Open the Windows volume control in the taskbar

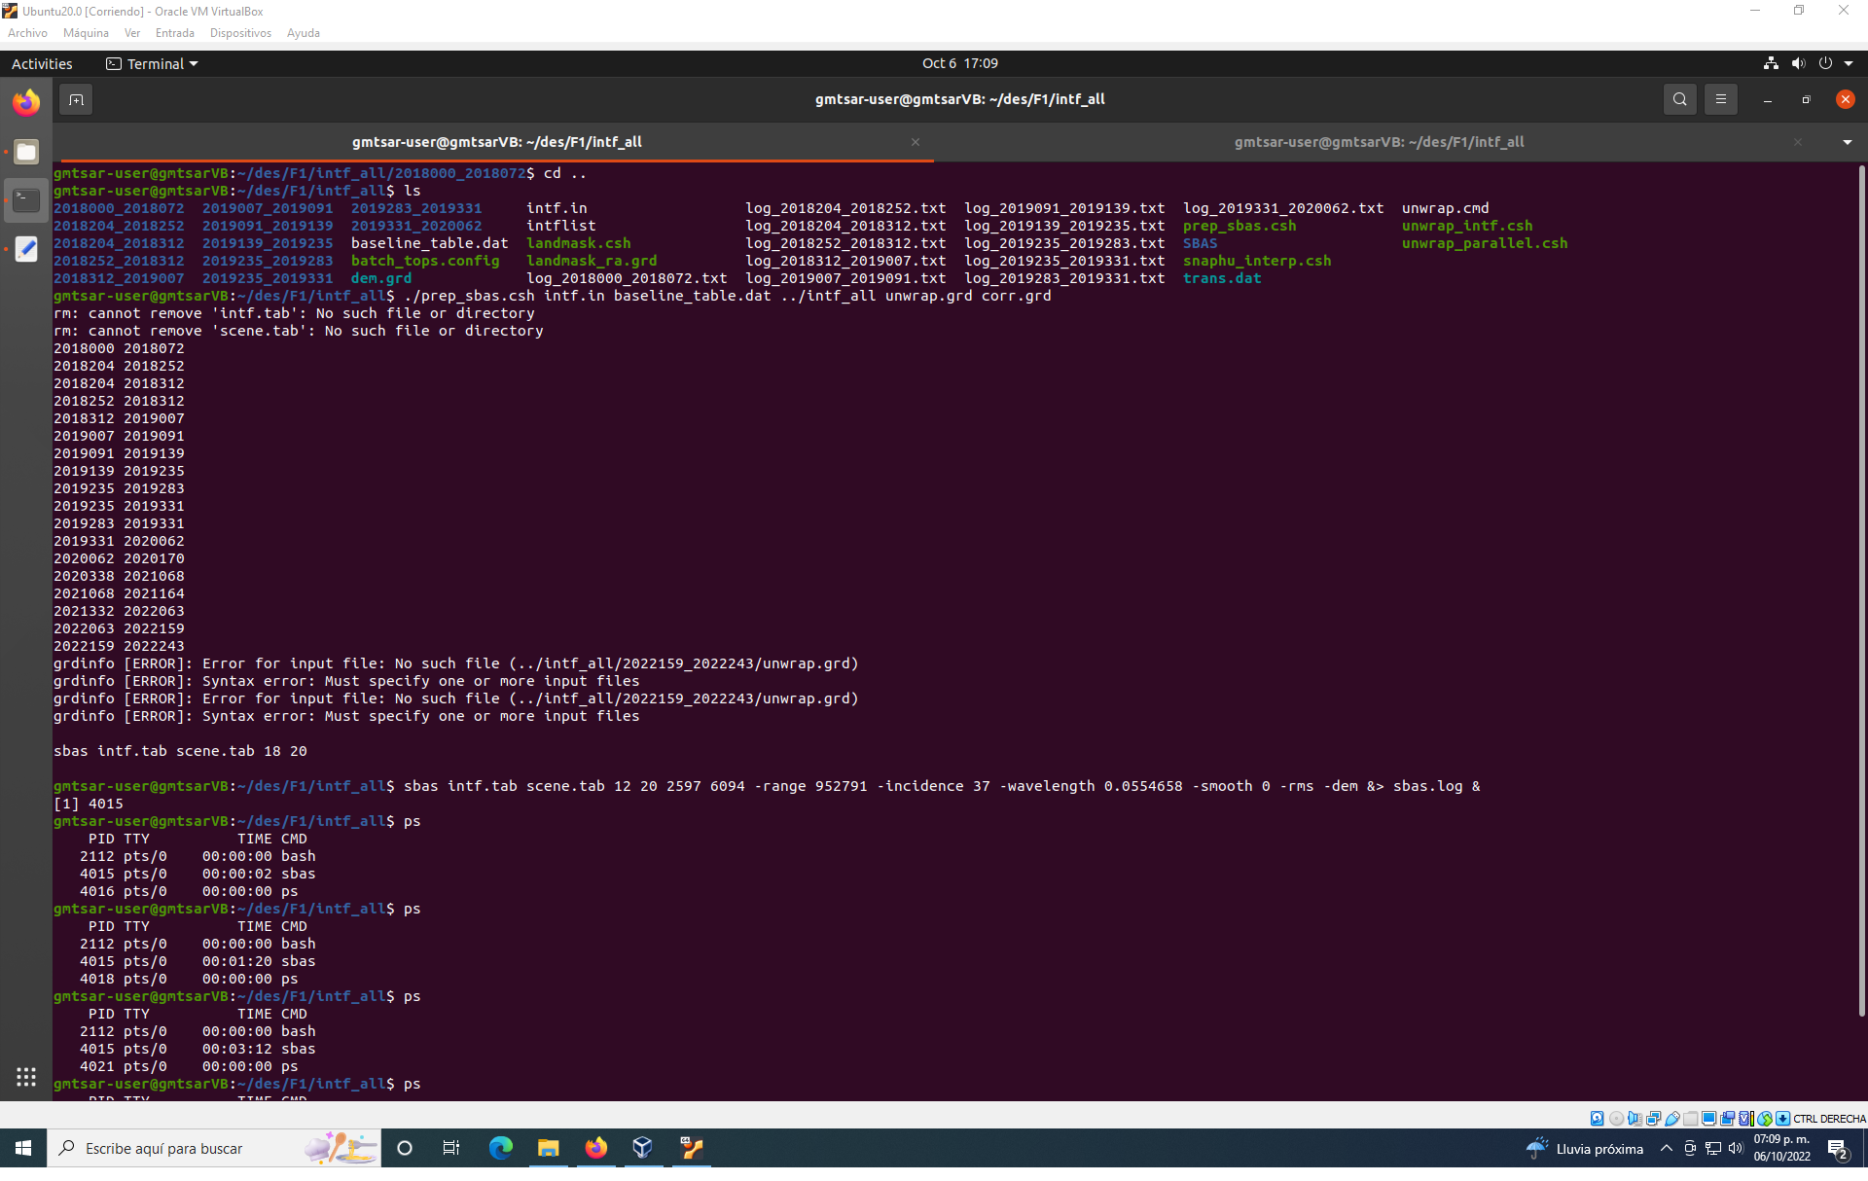pos(1736,1148)
